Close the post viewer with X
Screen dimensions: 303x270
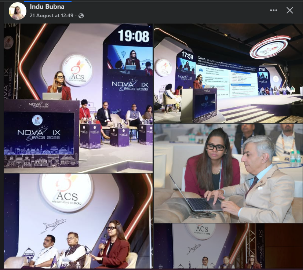290,10
